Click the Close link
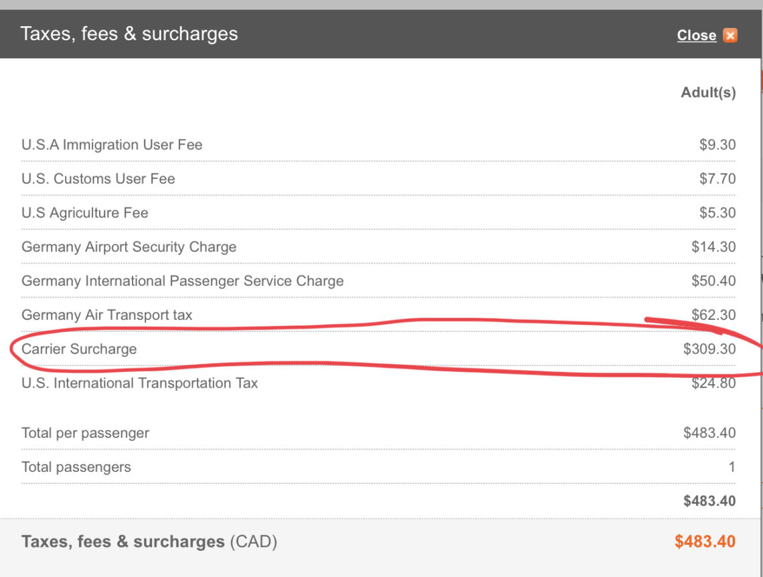 [697, 35]
